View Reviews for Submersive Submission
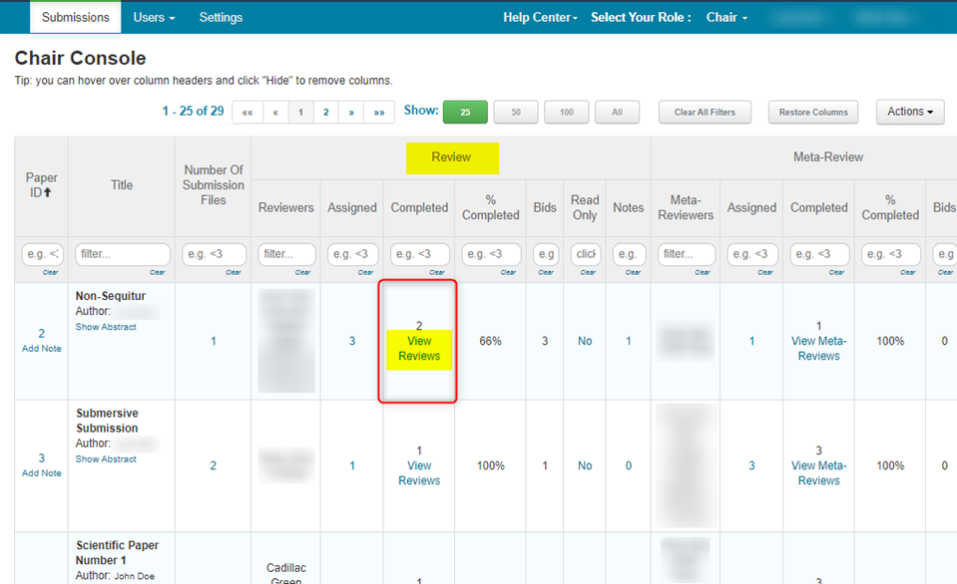 tap(419, 473)
